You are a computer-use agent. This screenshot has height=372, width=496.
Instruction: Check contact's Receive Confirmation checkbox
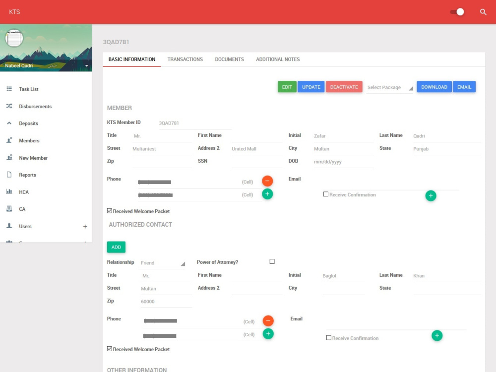329,338
